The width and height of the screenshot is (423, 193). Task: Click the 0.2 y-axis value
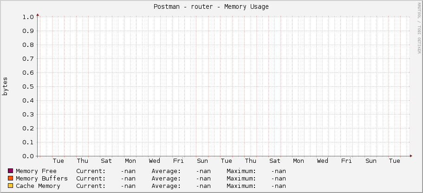(x=28, y=129)
